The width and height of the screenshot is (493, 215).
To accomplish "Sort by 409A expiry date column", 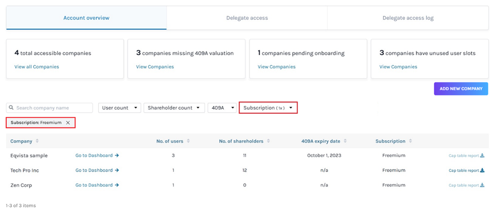I will coord(345,141).
